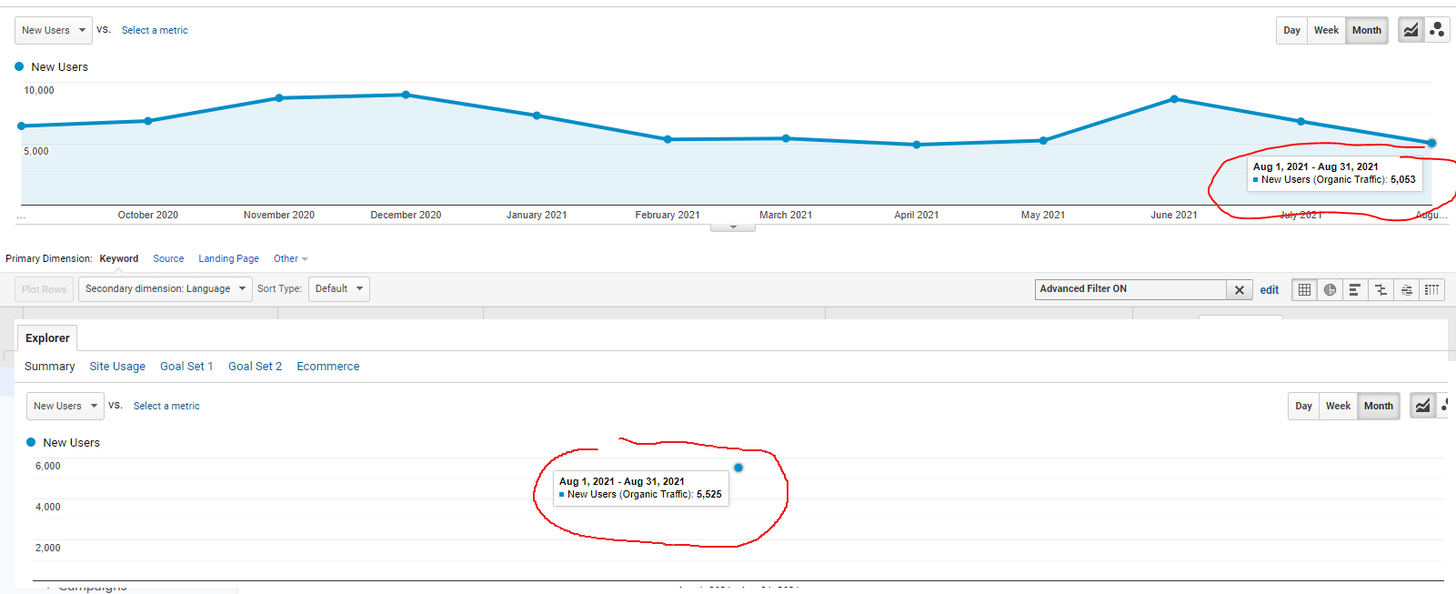The image size is (1456, 594).
Task: Set top chart interval to Day
Action: click(x=1291, y=30)
